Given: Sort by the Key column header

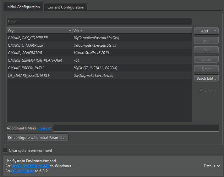Looking at the screenshot, I should (x=38, y=31).
